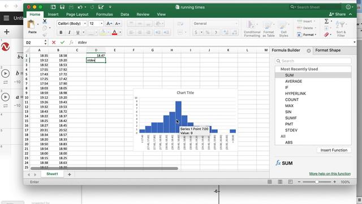Click the Paste clipboard icon

pyautogui.click(x=31, y=24)
